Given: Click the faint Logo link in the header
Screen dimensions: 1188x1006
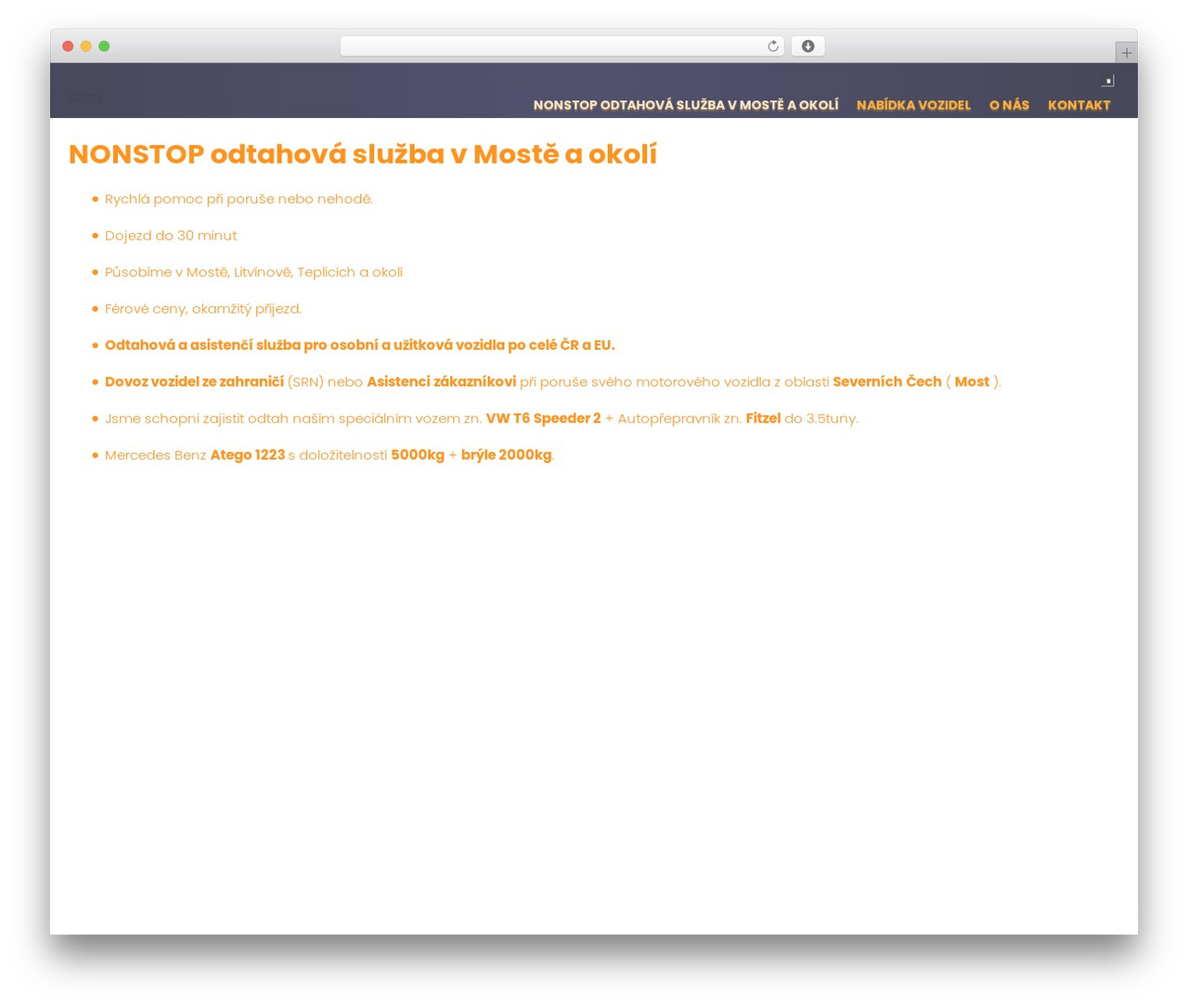Looking at the screenshot, I should tap(84, 97).
